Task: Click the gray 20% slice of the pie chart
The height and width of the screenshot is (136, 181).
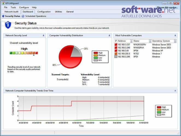Action: pos(77,52)
